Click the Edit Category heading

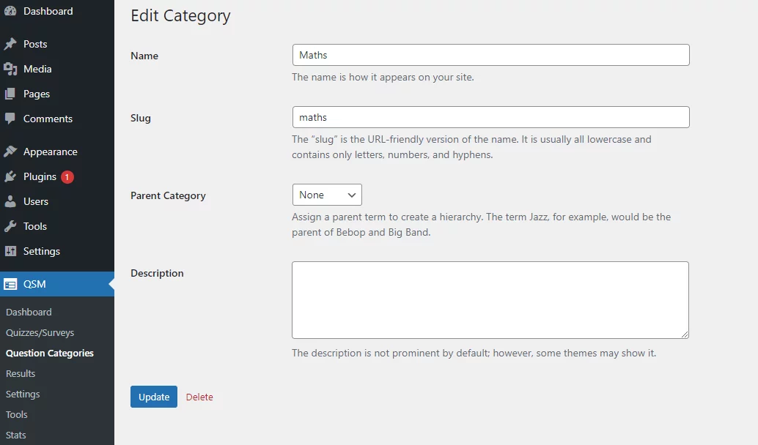181,16
